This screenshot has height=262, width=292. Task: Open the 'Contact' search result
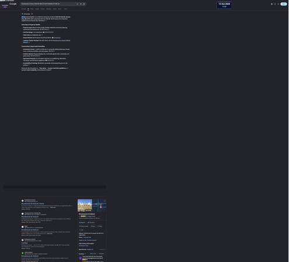[25, 243]
